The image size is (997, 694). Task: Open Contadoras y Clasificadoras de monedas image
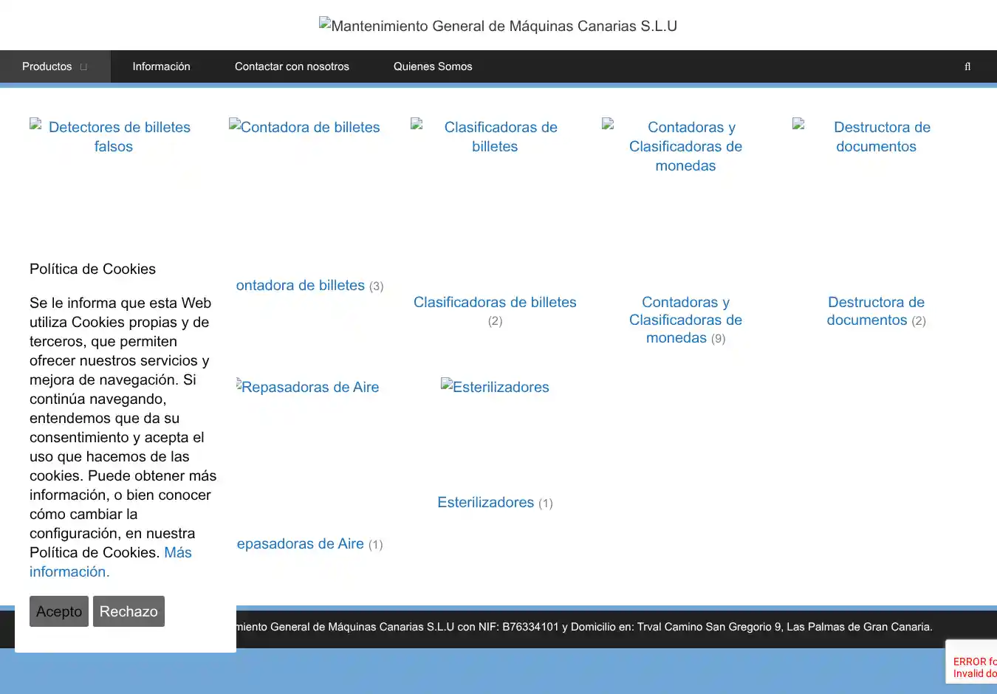click(x=685, y=146)
